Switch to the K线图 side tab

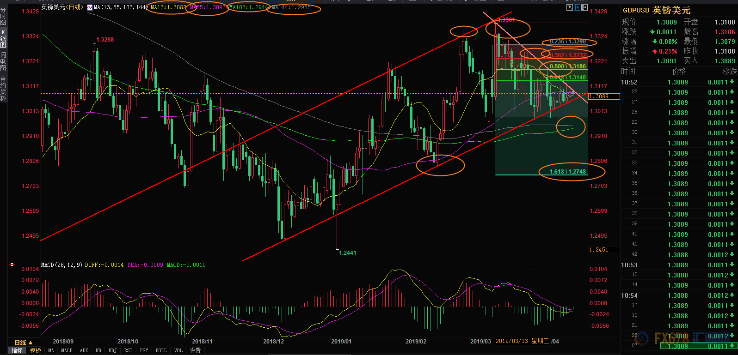(3, 39)
